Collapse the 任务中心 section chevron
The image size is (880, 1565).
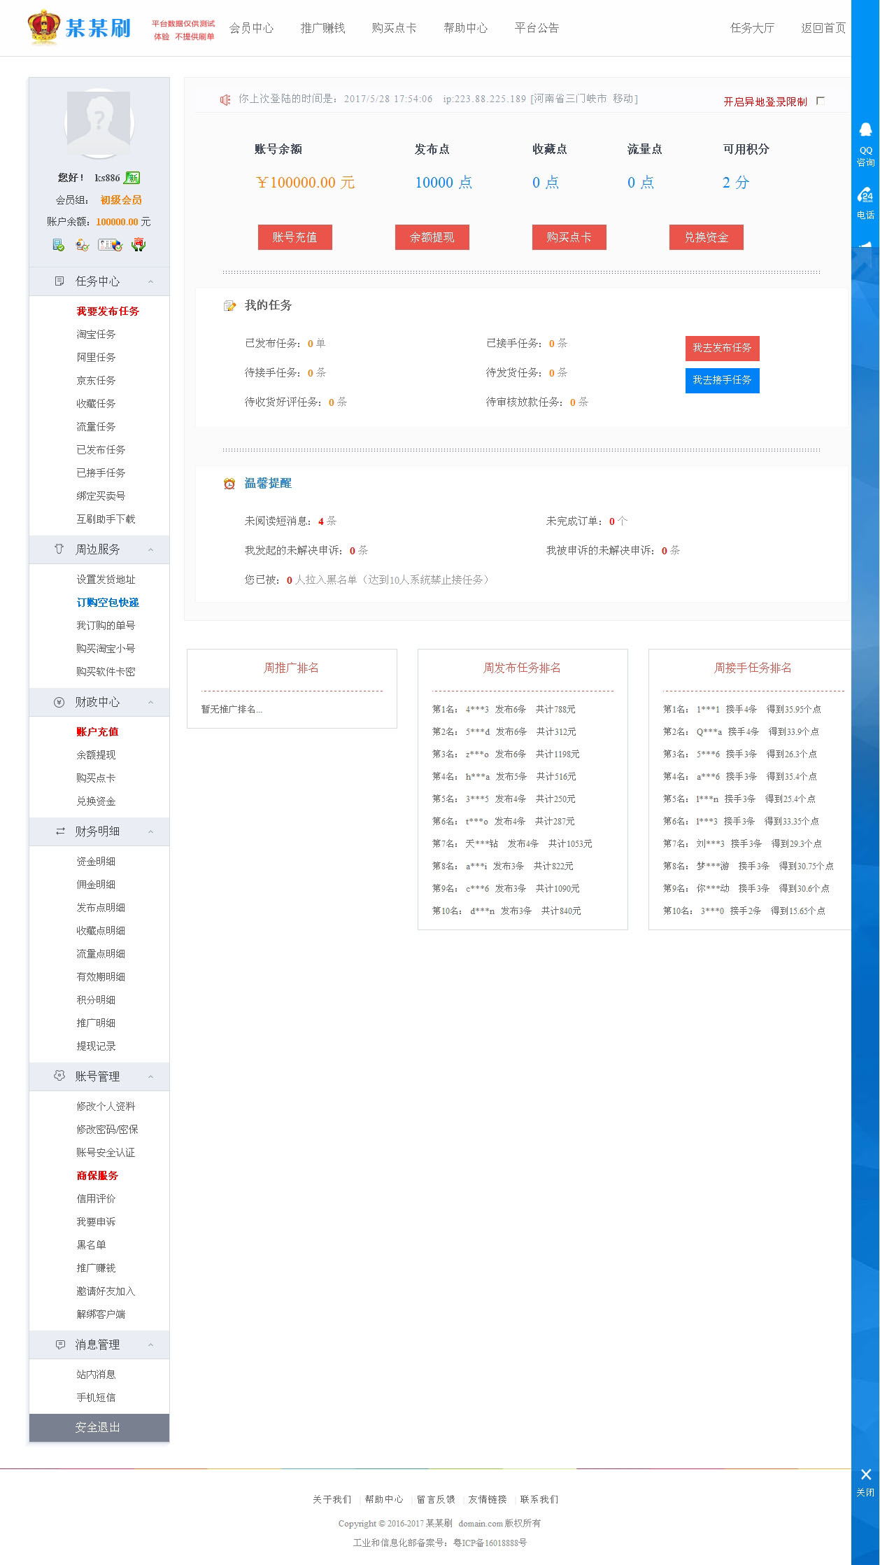(150, 281)
